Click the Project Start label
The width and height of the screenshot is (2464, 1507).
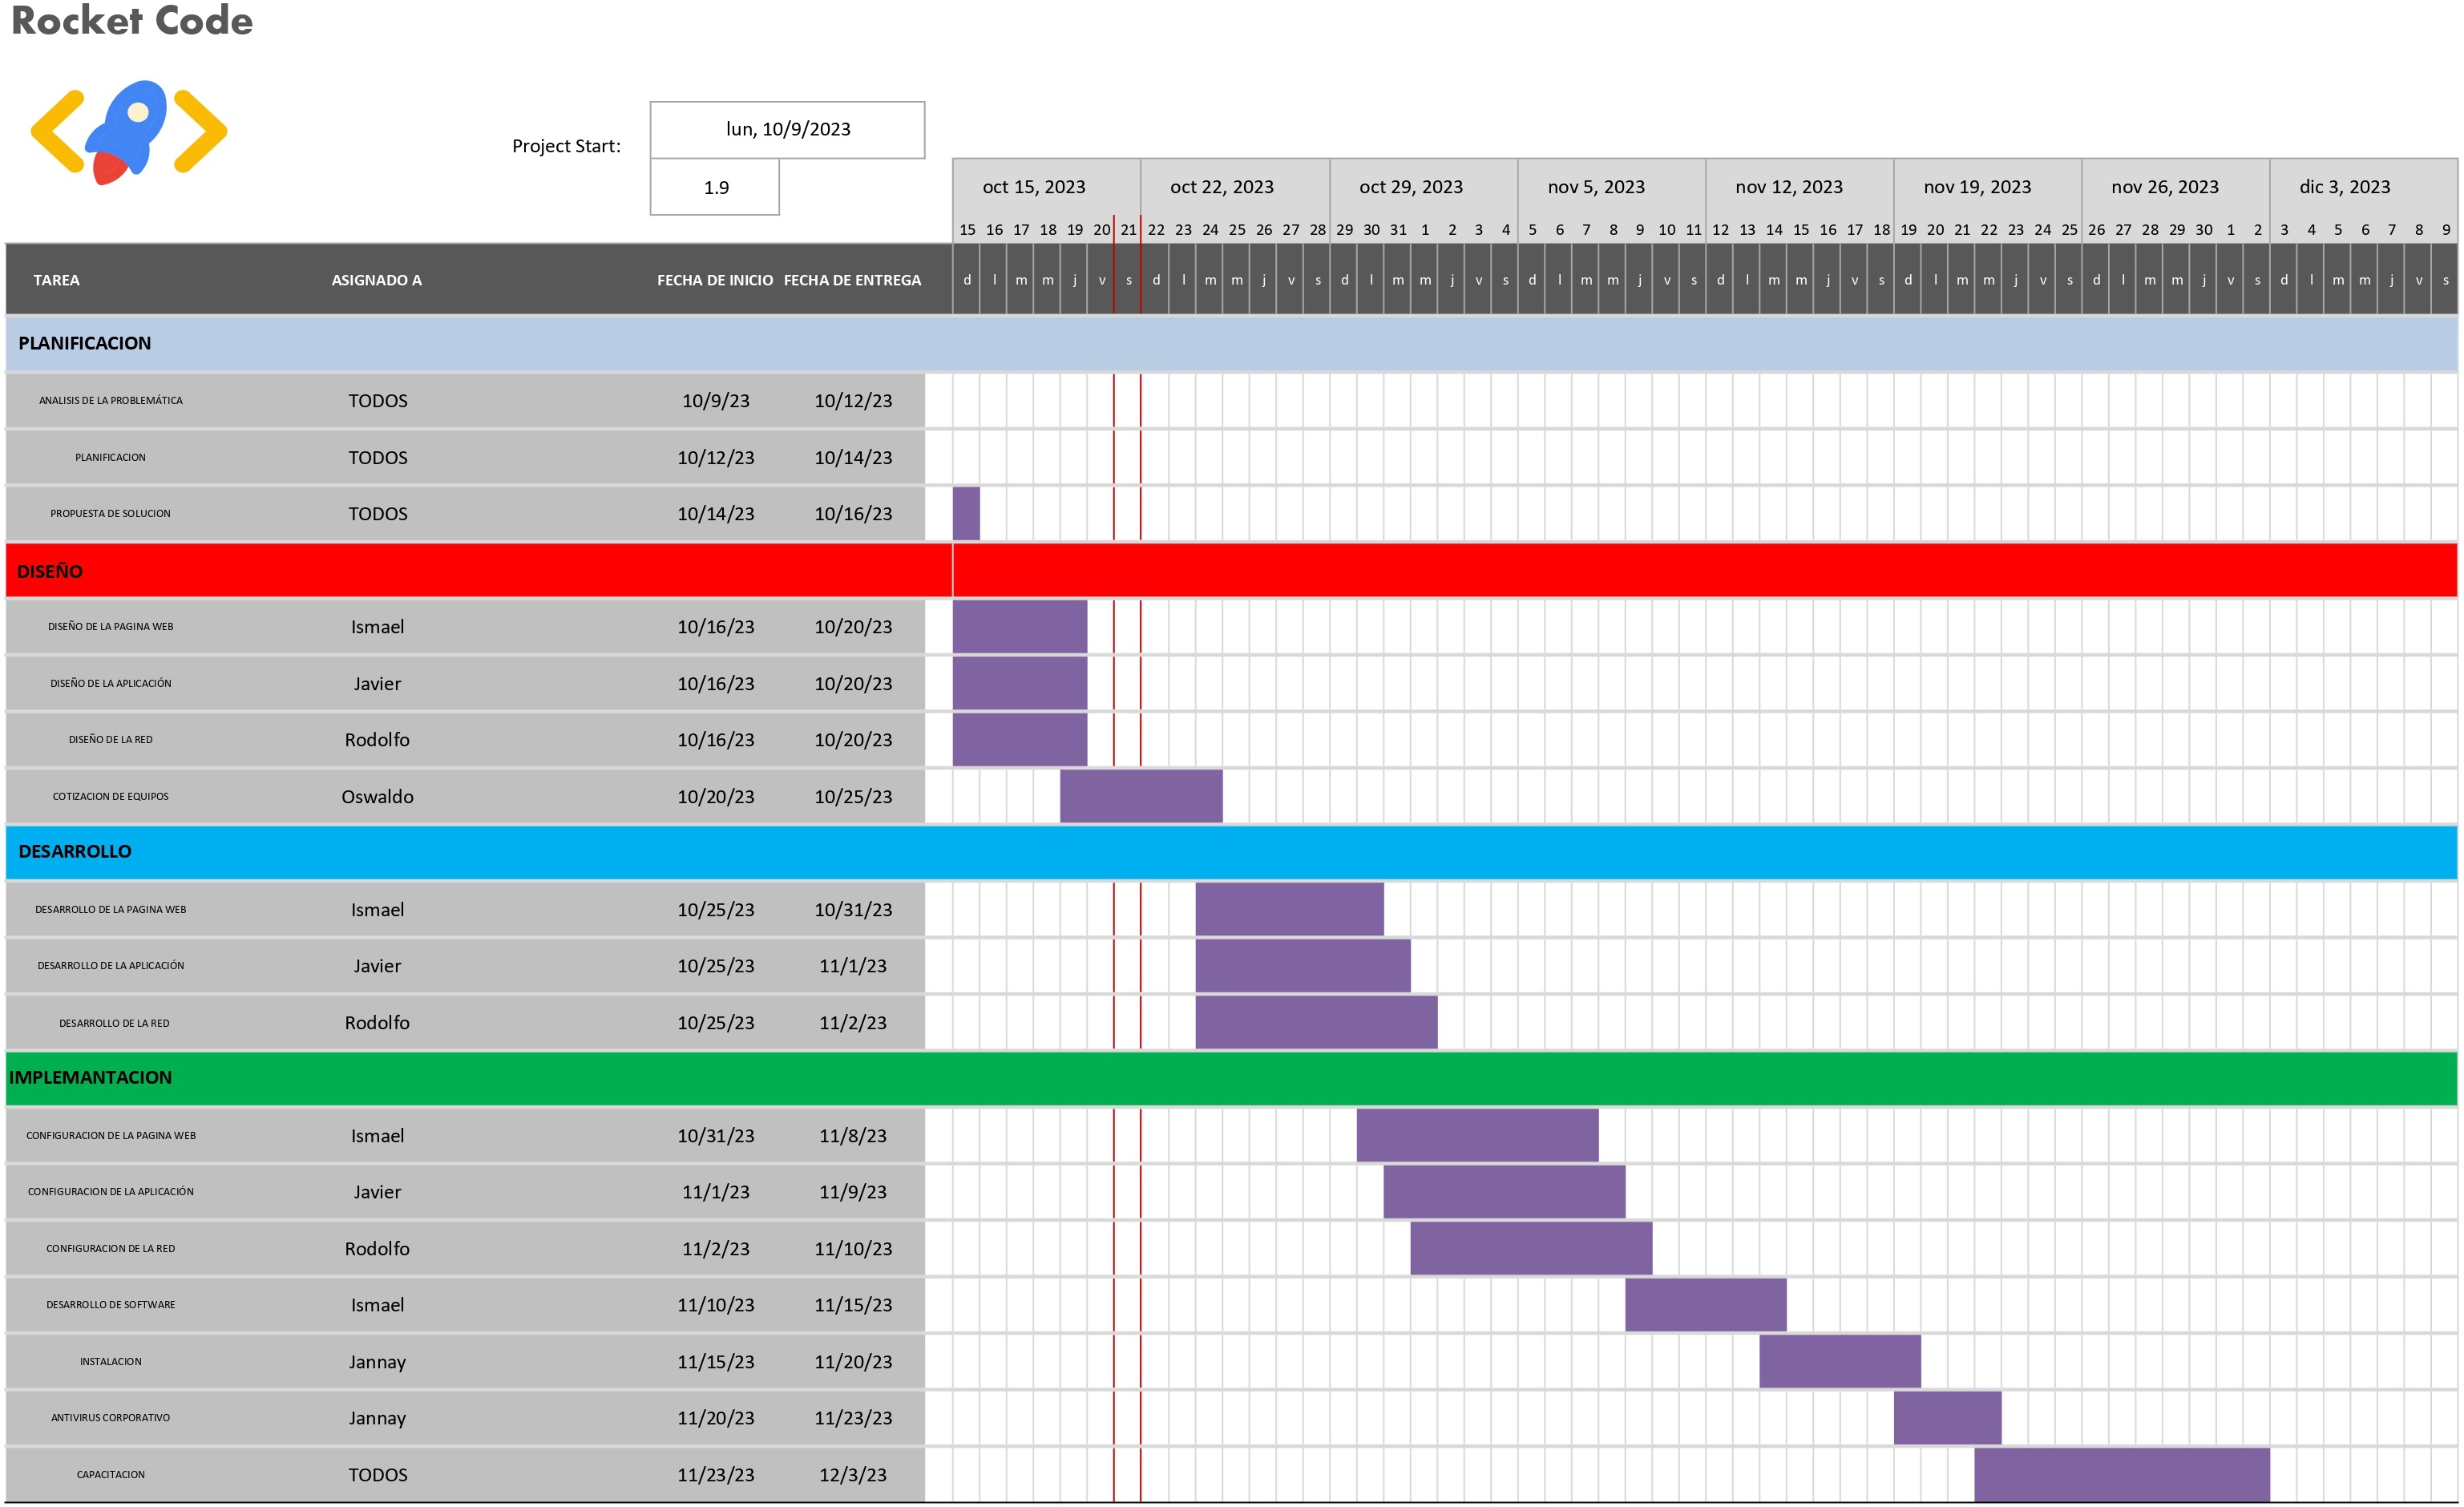click(x=566, y=146)
